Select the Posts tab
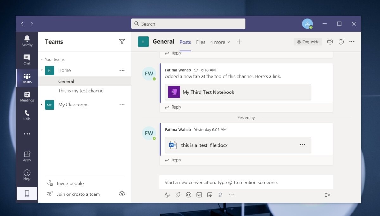The width and height of the screenshot is (380, 216). 185,42
